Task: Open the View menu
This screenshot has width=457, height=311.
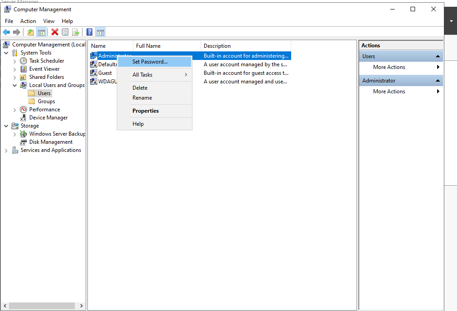Action: (x=49, y=21)
